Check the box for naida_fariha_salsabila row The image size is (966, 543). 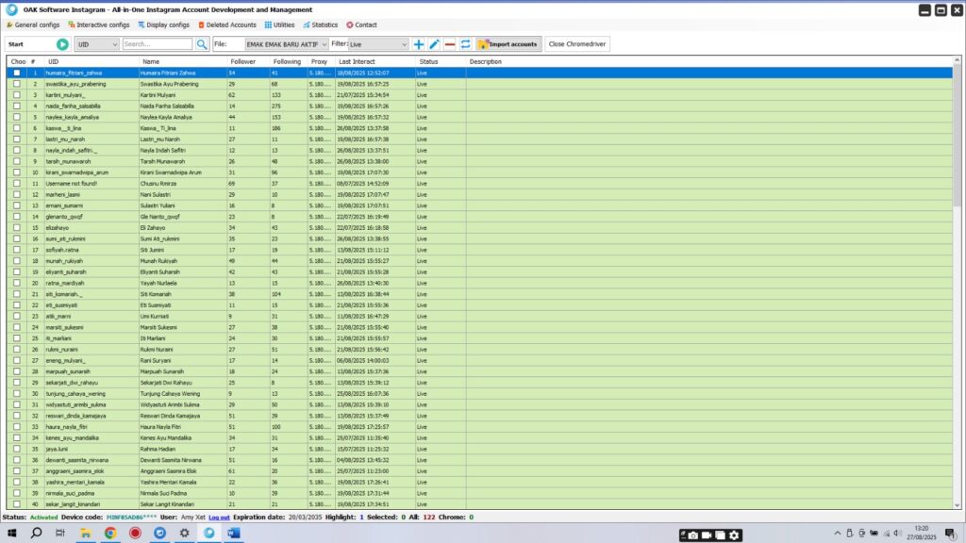point(17,106)
